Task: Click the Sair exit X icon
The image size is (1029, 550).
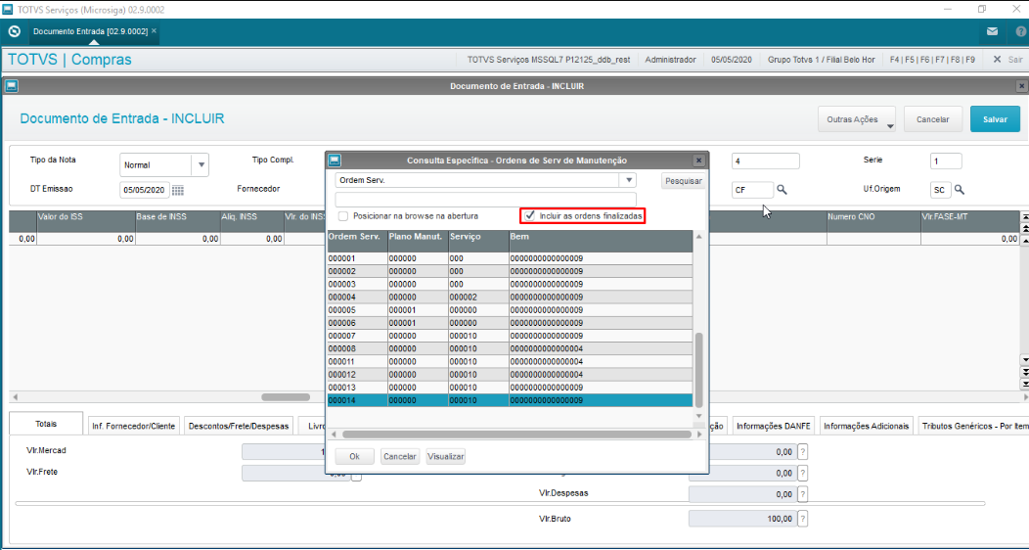Action: tap(997, 59)
